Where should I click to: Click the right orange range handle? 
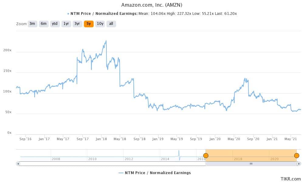point(296,155)
